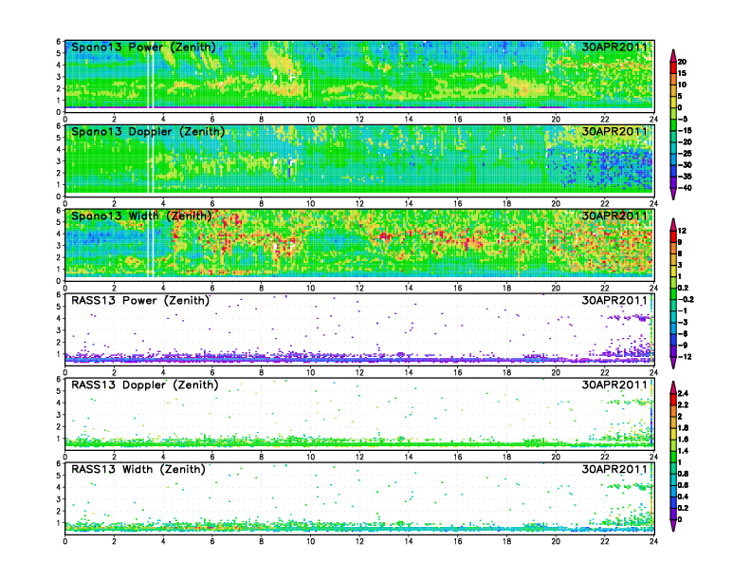
Task: Click the top arrow of the lowest colorbar
Action: point(673,387)
